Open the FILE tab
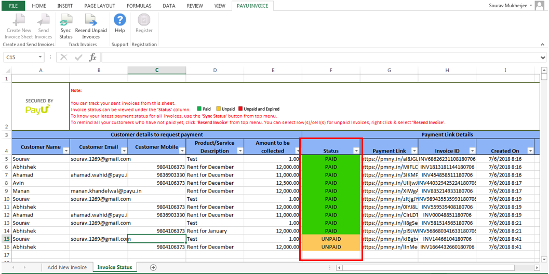This screenshot has height=274, width=549. [14, 6]
